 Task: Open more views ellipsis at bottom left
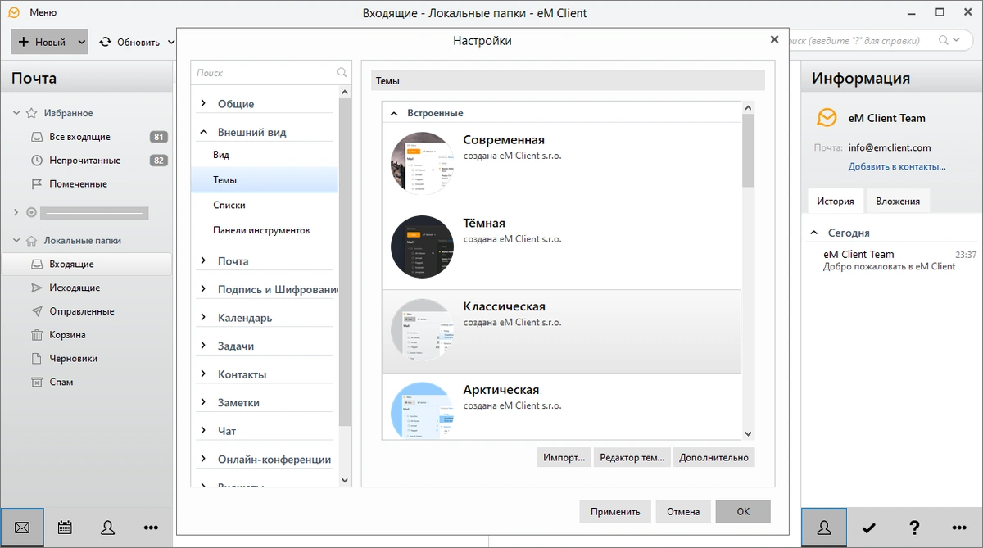(x=150, y=528)
